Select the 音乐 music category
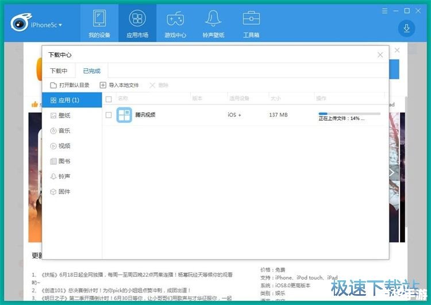431x305 pixels. point(72,131)
